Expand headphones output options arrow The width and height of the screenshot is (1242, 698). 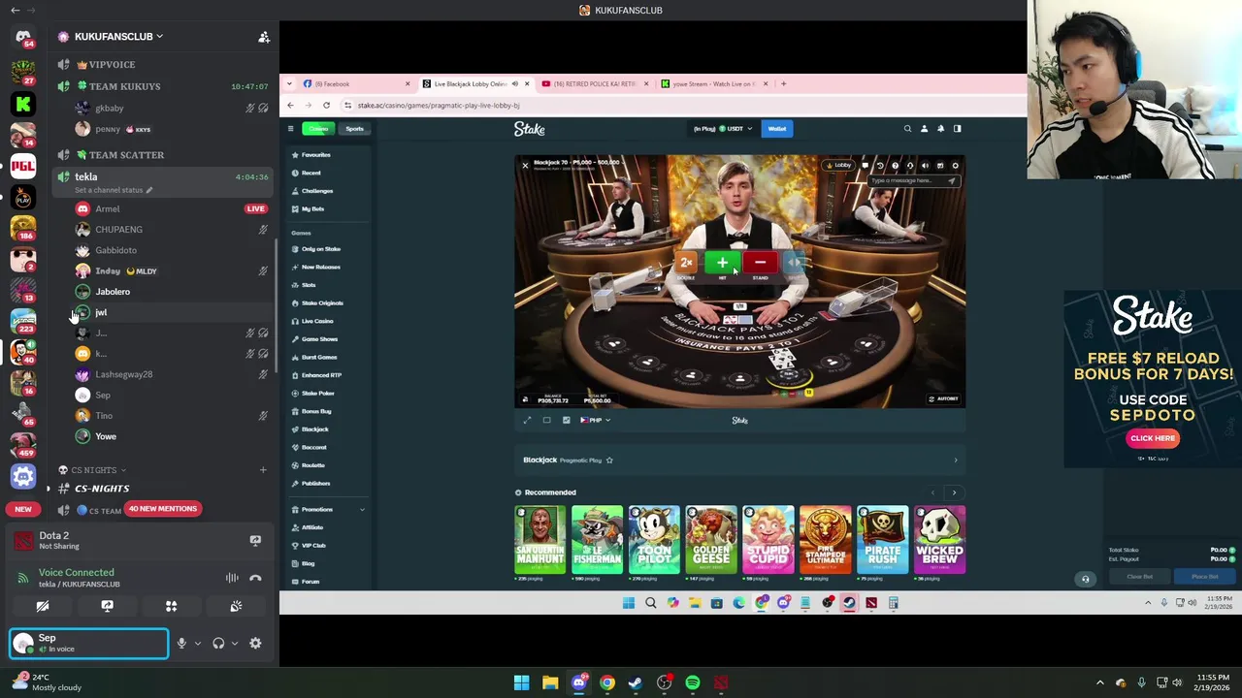pyautogui.click(x=234, y=643)
